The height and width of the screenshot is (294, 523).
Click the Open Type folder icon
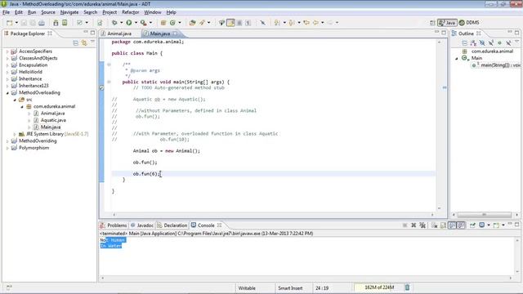(193, 23)
